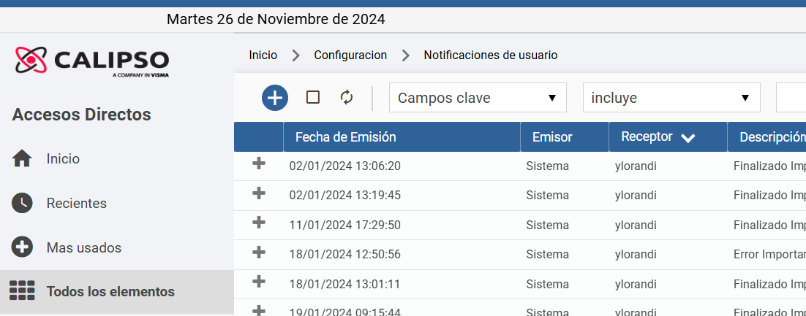Click the refresh list icon
806x316 pixels.
click(x=347, y=97)
